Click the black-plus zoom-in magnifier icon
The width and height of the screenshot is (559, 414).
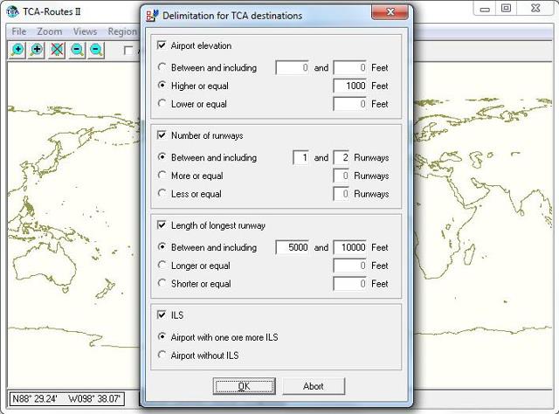(37, 50)
